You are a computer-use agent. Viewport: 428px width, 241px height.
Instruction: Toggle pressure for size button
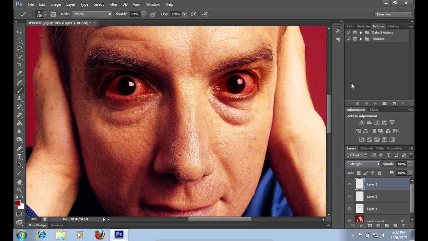pos(205,14)
